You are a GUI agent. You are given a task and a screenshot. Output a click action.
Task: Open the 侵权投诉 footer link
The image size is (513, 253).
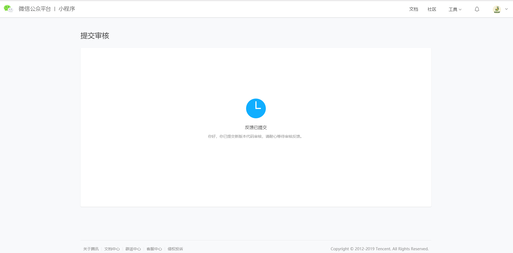(175, 249)
